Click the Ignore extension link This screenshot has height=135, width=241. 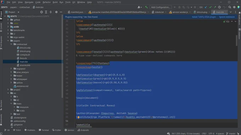coord(227,17)
